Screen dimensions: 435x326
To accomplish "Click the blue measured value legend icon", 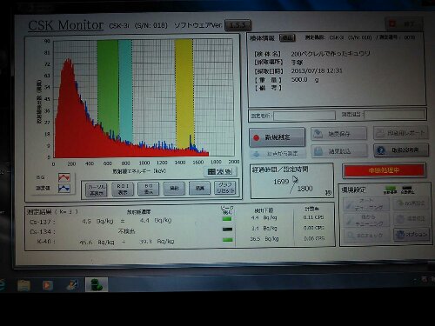I will (x=64, y=189).
